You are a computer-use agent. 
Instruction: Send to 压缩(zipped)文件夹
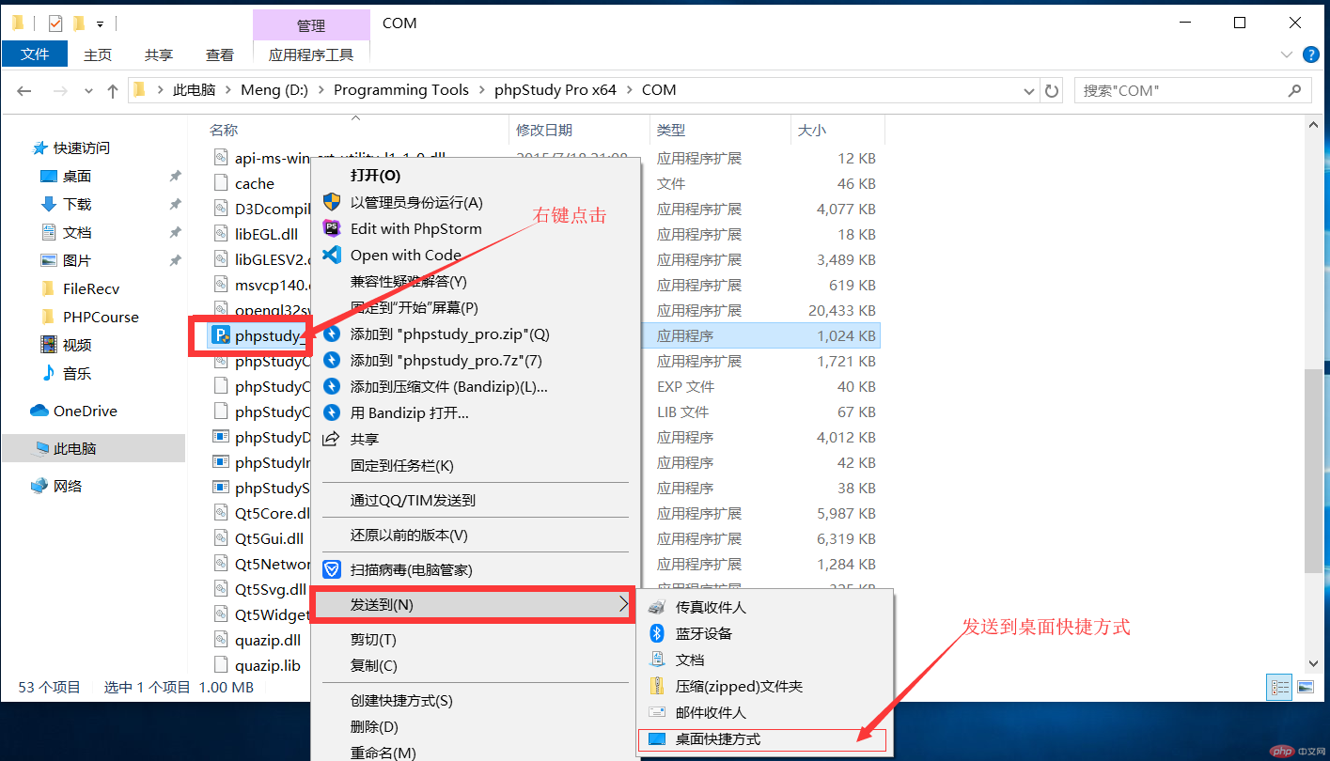(x=763, y=686)
